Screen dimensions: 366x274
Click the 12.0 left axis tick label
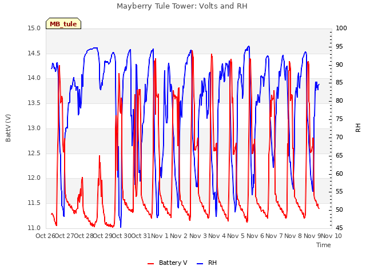(x=34, y=178)
